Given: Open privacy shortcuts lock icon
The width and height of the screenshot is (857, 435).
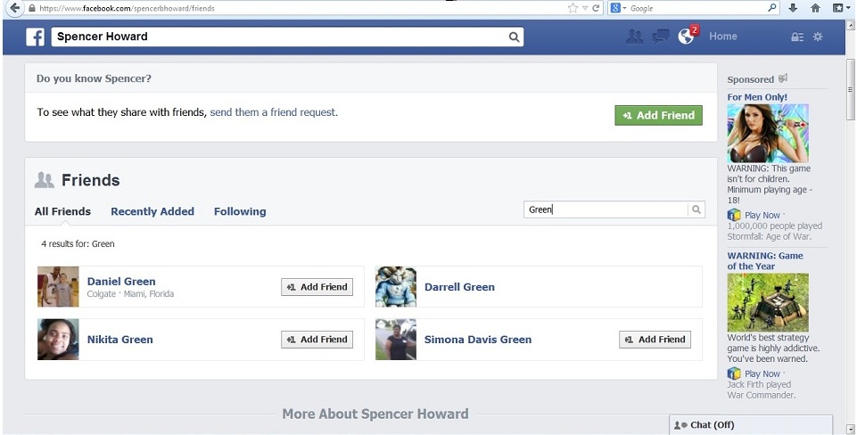Looking at the screenshot, I should [797, 37].
